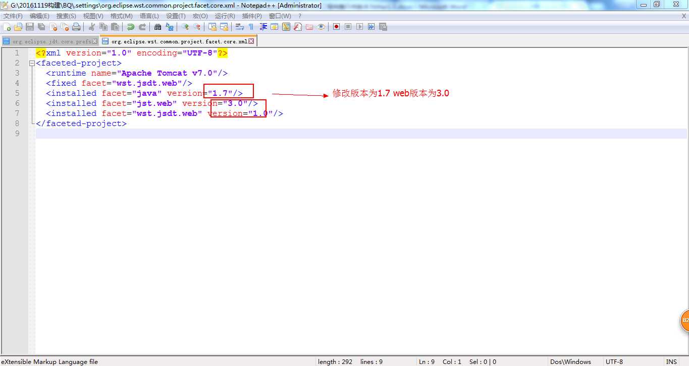Click line number 5 in margin
Viewport: 689px width, 366px height.
point(17,93)
